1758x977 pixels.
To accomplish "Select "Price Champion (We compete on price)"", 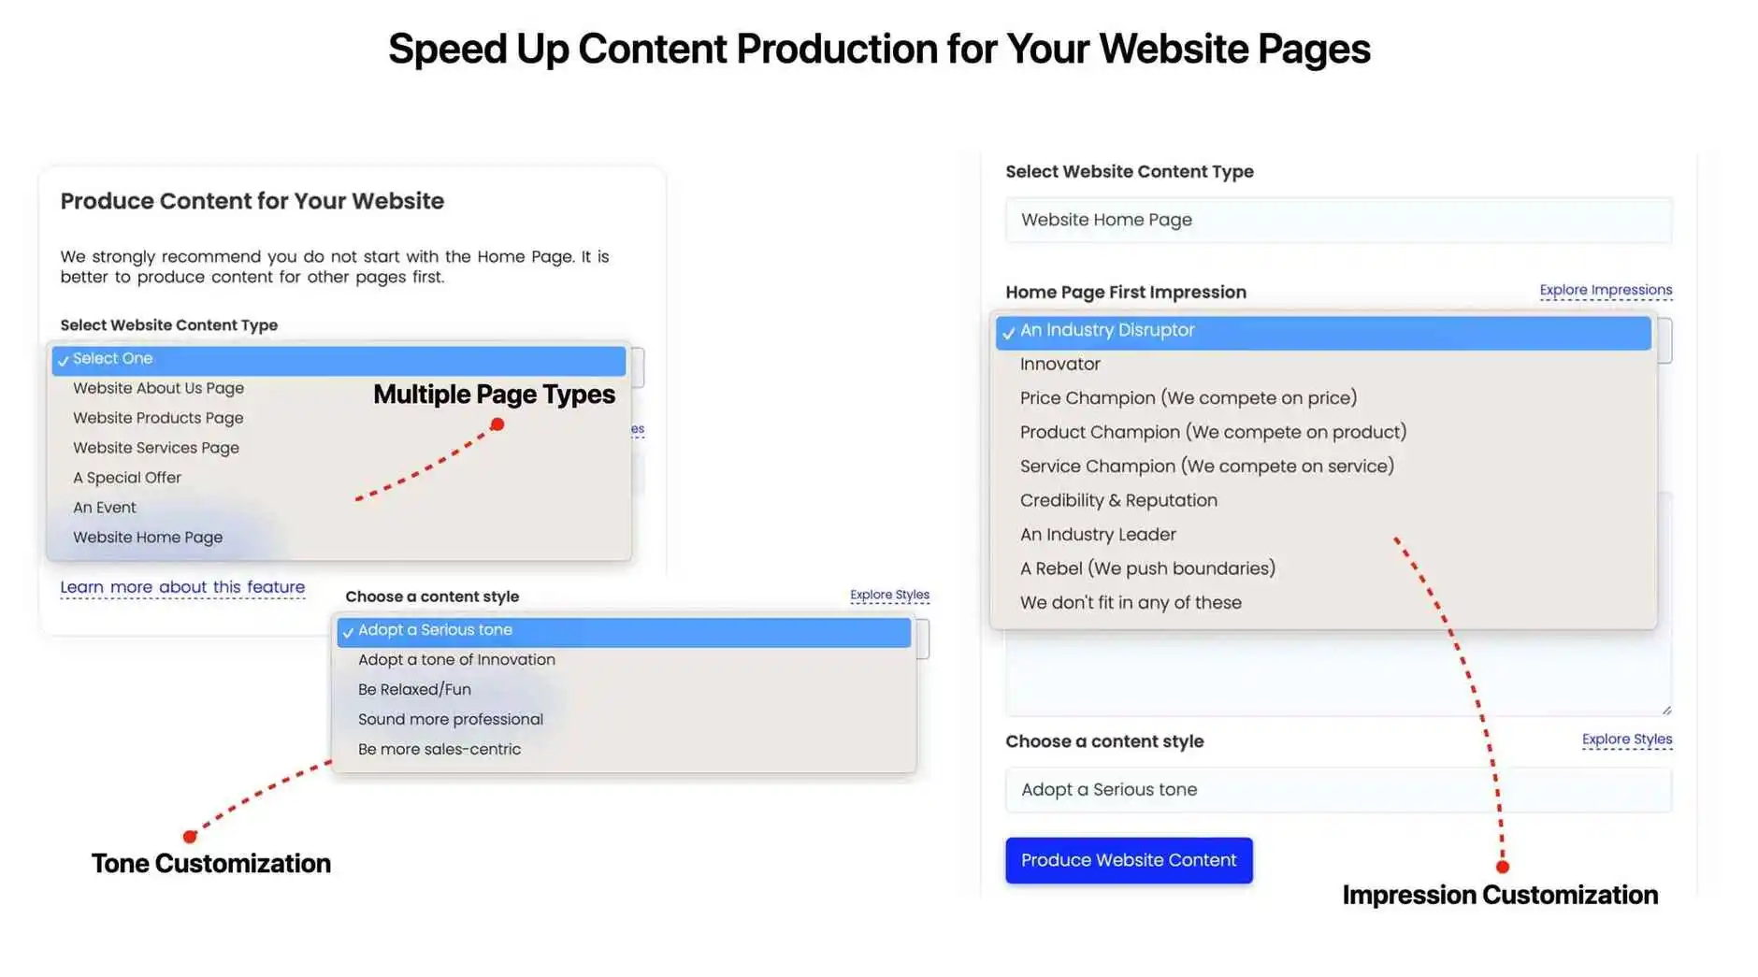I will [1189, 397].
